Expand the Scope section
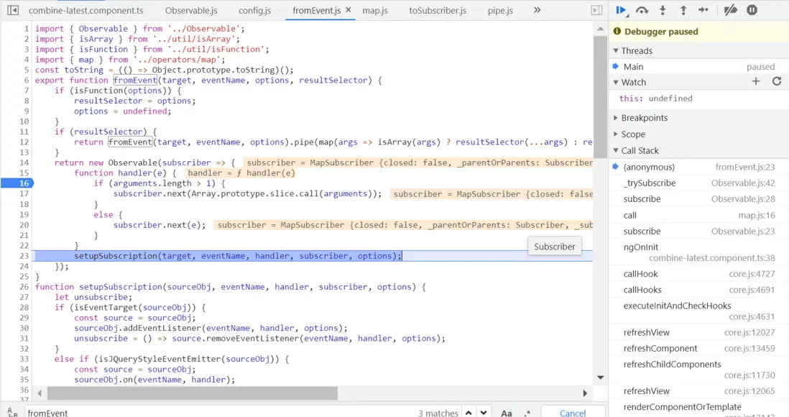This screenshot has height=417, width=789. (x=633, y=134)
